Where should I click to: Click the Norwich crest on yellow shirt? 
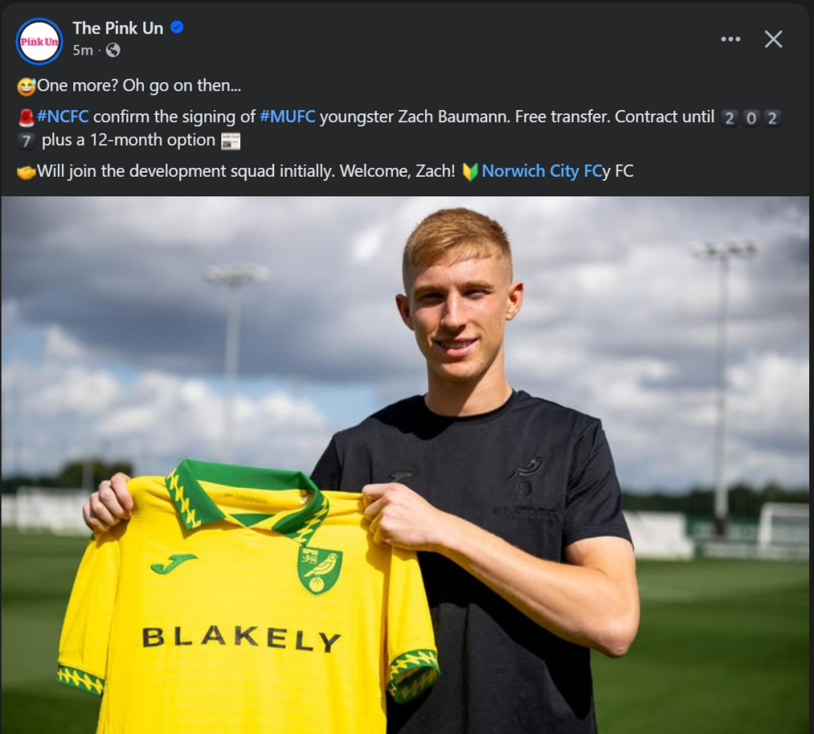coord(319,568)
